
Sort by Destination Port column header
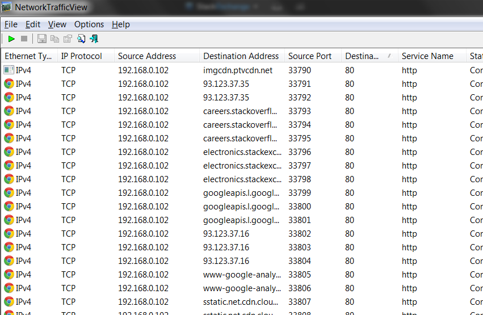tap(369, 56)
